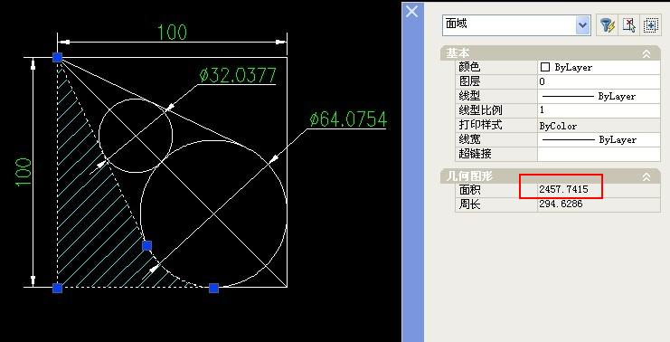Select the top-left blue grip of region
The height and width of the screenshot is (342, 670).
pos(57,57)
